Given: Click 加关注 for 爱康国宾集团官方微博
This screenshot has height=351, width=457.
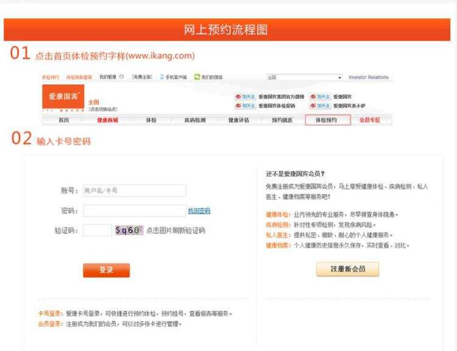Looking at the screenshot, I should [x=246, y=97].
